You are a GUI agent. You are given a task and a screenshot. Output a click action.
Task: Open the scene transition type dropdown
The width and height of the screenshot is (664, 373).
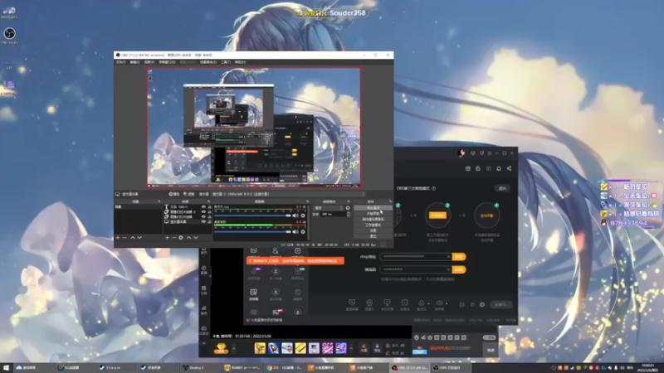point(329,208)
